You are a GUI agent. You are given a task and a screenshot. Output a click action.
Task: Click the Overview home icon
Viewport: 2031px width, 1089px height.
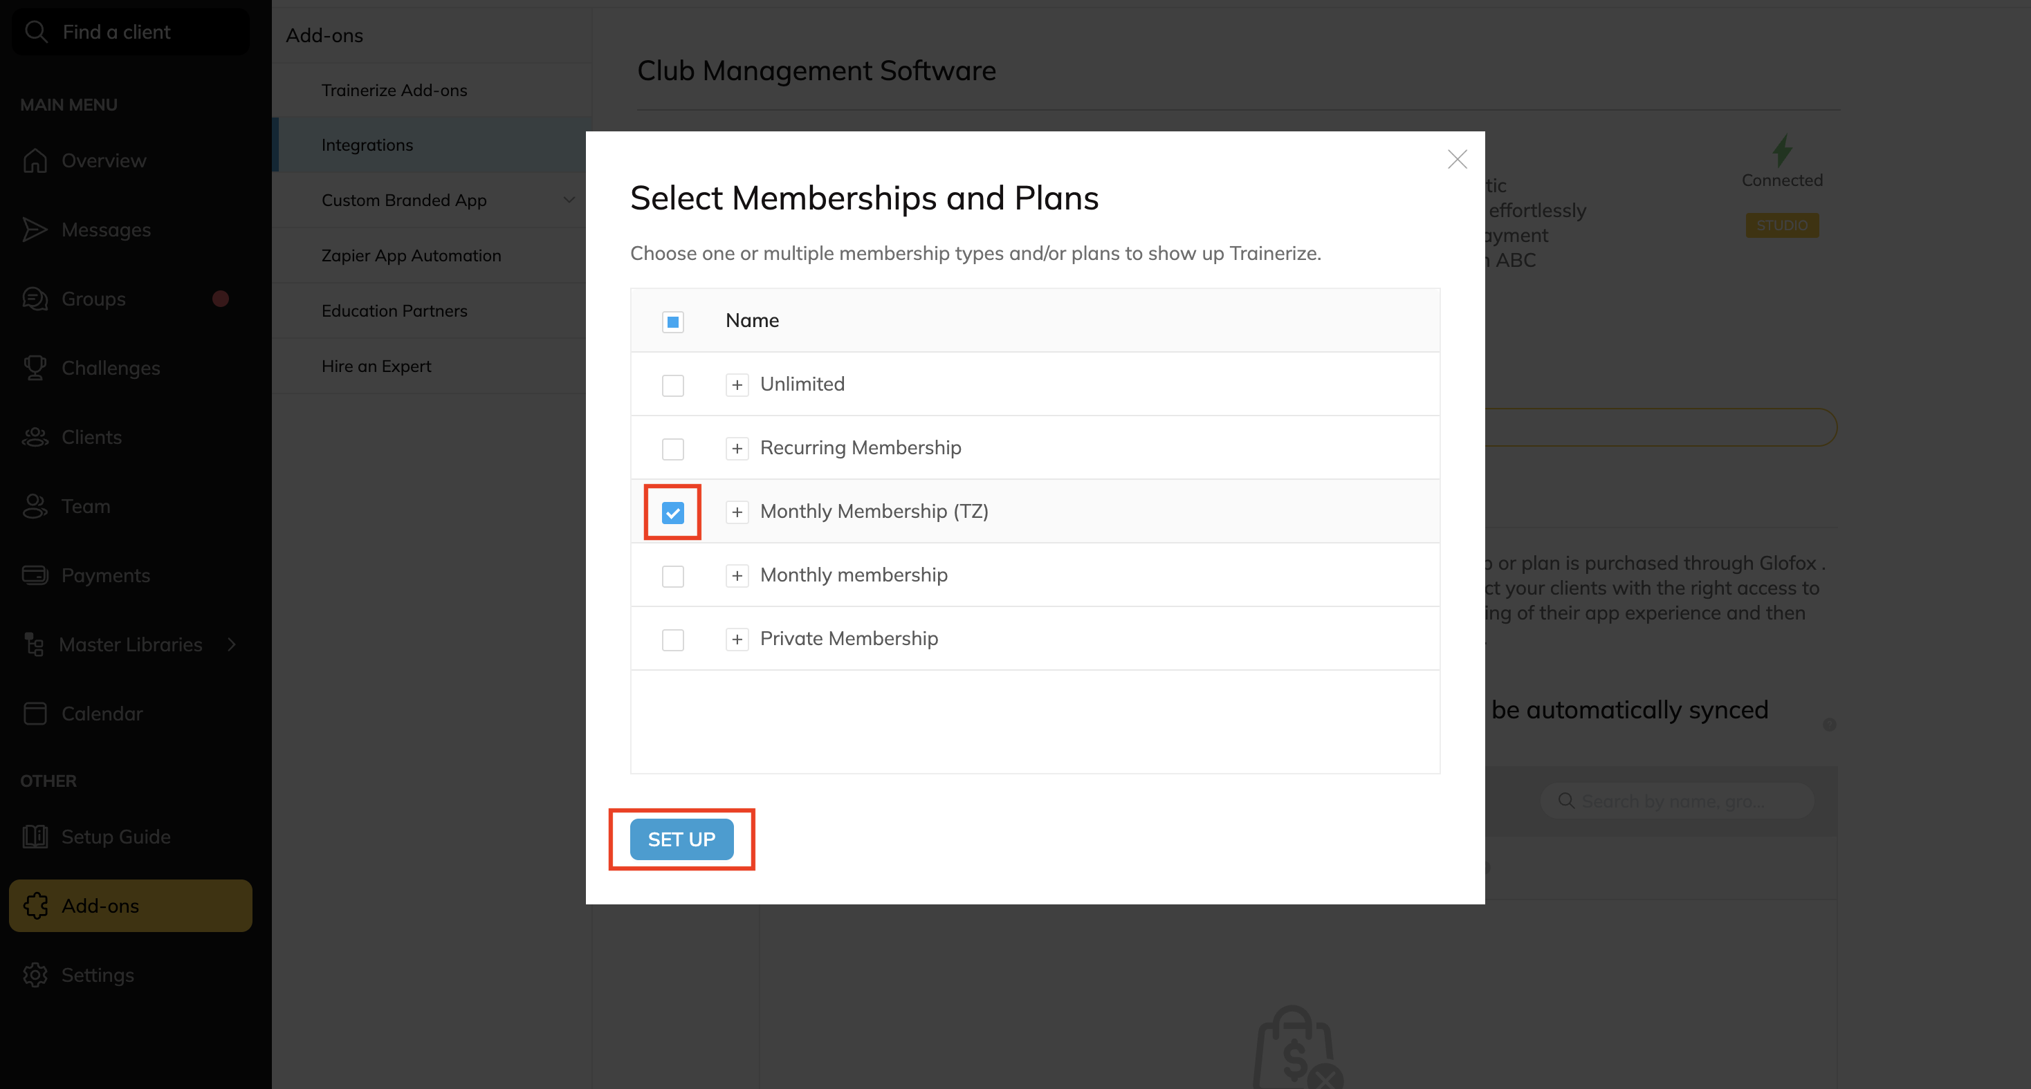(x=35, y=160)
